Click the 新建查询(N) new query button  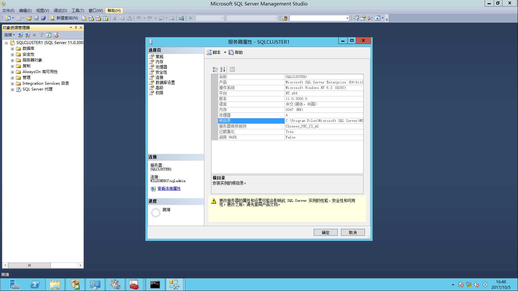pyautogui.click(x=64, y=18)
